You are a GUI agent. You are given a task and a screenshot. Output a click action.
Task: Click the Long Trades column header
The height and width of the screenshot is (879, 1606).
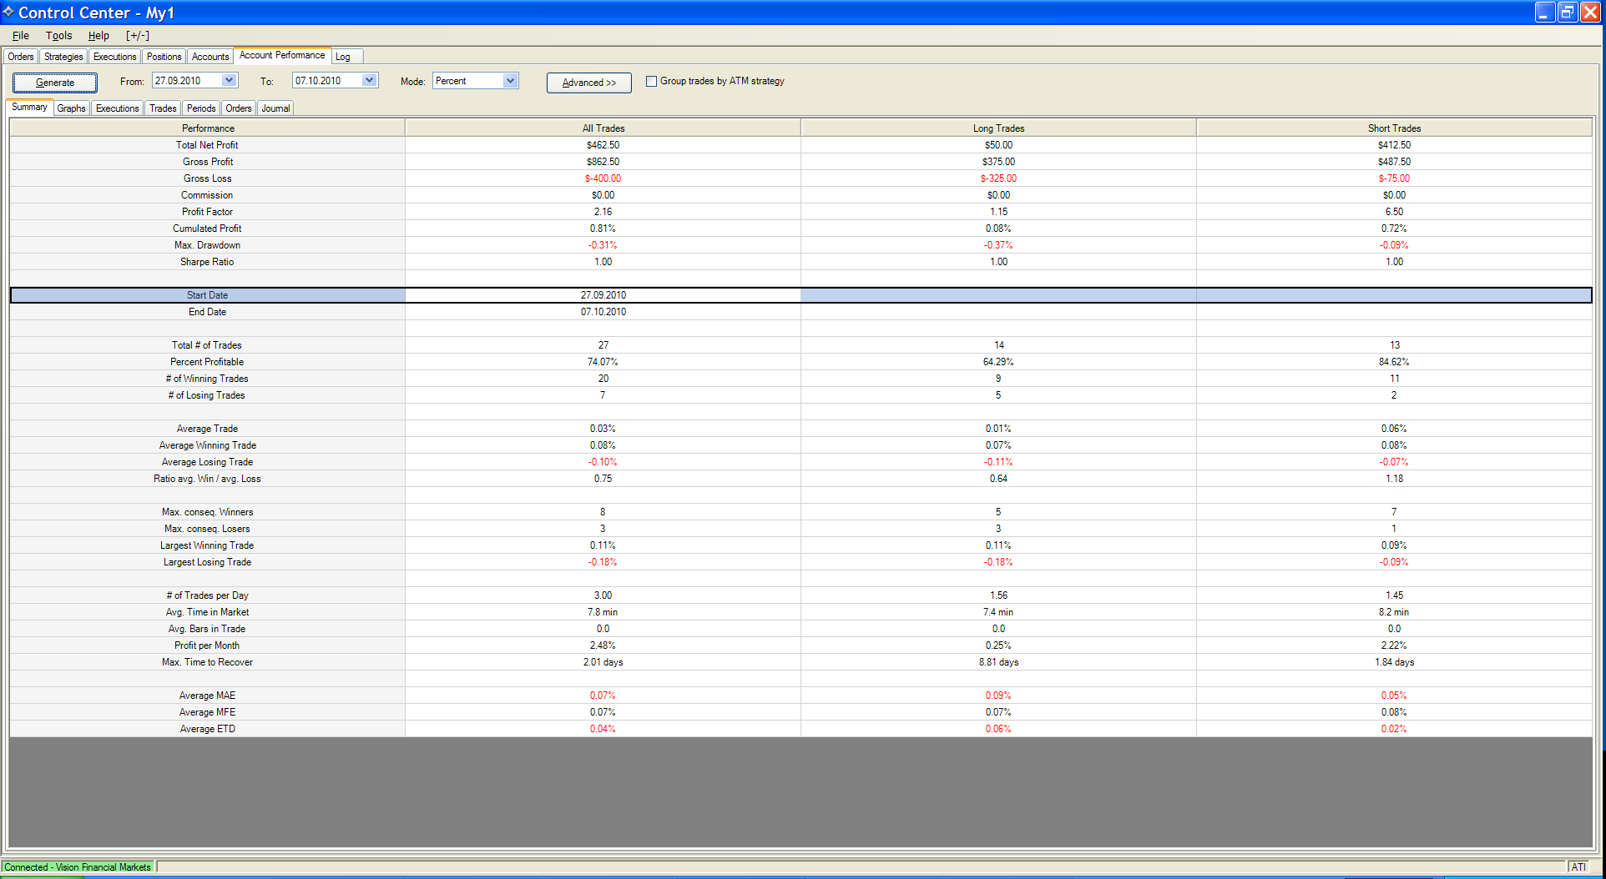pyautogui.click(x=998, y=128)
